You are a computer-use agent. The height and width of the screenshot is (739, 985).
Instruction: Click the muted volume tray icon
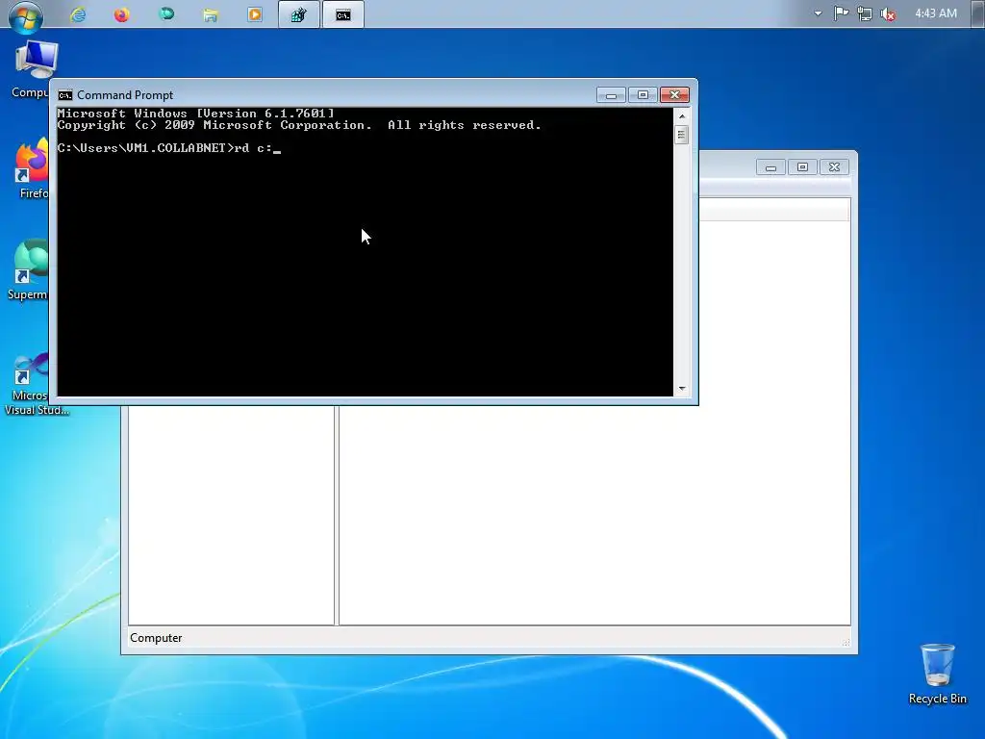[x=888, y=13]
